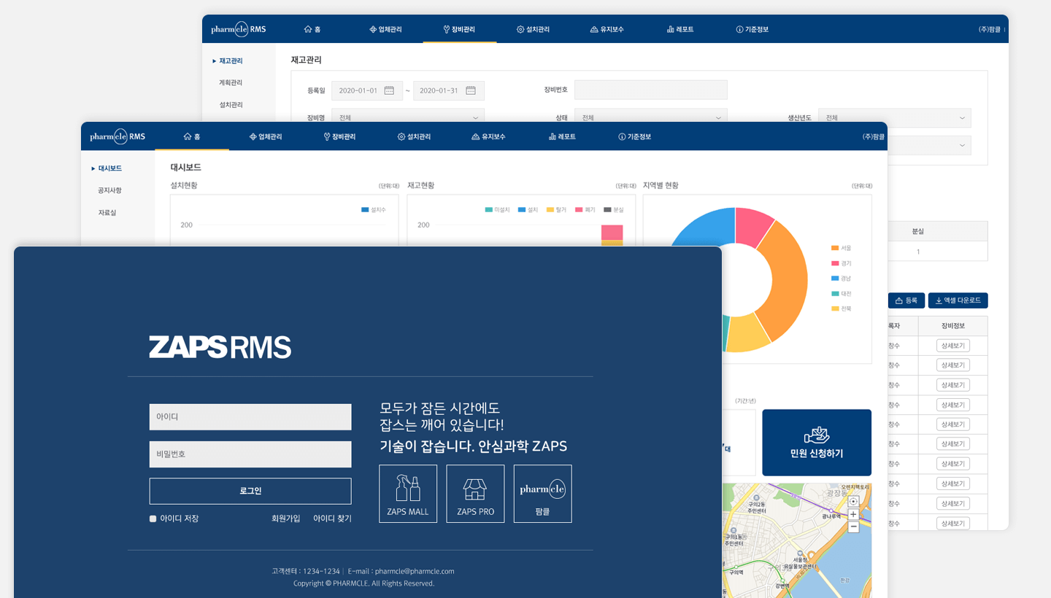The image size is (1051, 598).
Task: Click (주)팜클 account label in dashboard window
Action: [x=873, y=136]
